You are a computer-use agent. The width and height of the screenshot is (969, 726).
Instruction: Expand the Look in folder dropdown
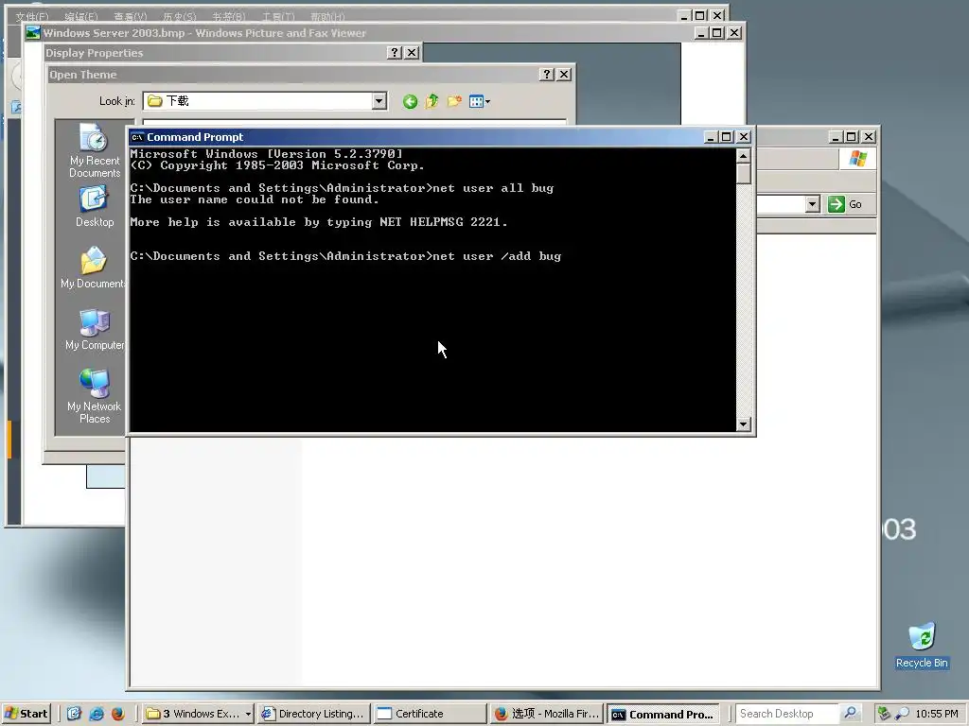(379, 100)
